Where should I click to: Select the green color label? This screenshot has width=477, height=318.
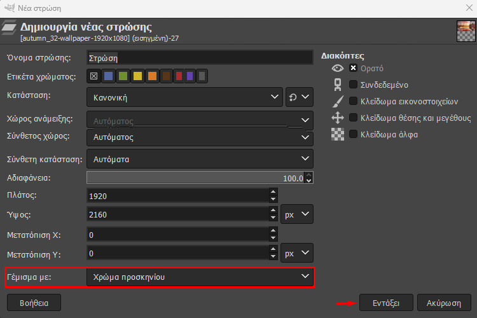[123, 76]
